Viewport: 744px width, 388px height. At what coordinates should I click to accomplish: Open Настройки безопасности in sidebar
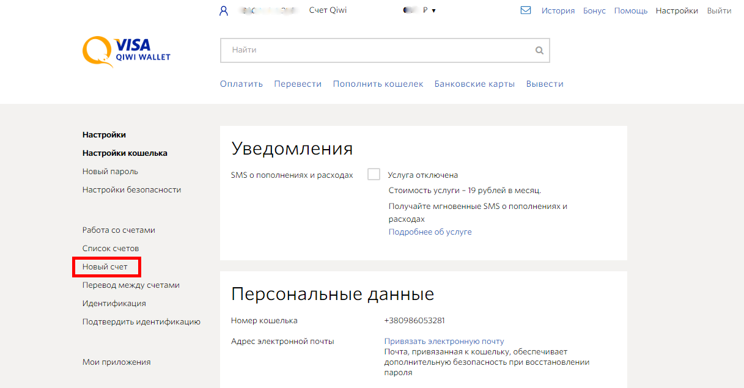coord(131,189)
